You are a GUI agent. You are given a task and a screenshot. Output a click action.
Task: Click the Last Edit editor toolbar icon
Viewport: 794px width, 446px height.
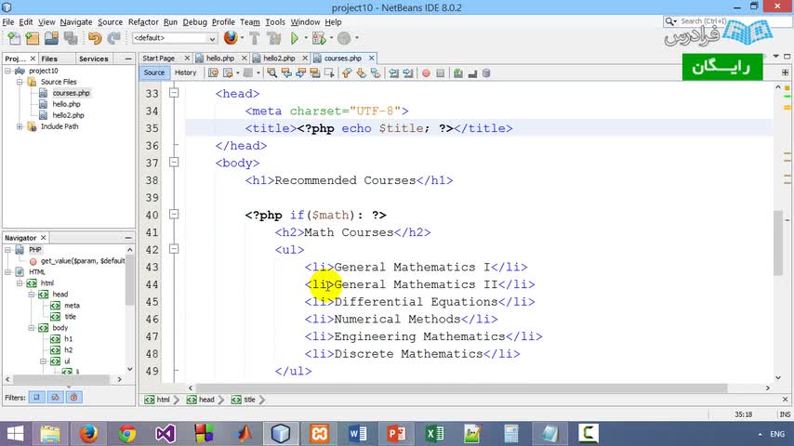pyautogui.click(x=213, y=72)
